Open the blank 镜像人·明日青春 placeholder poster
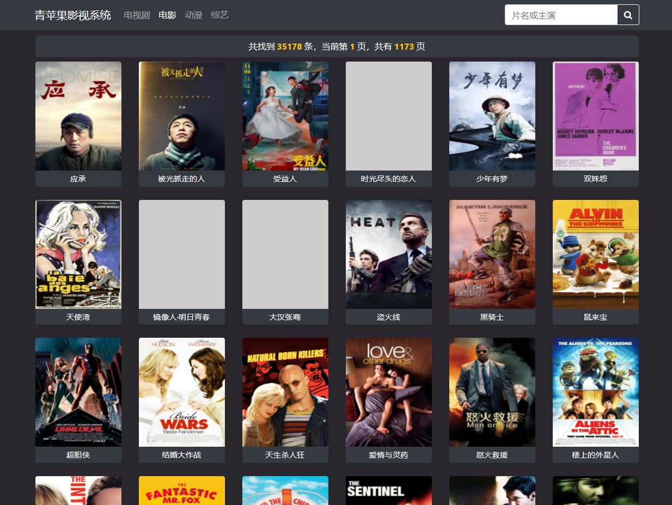 182,254
